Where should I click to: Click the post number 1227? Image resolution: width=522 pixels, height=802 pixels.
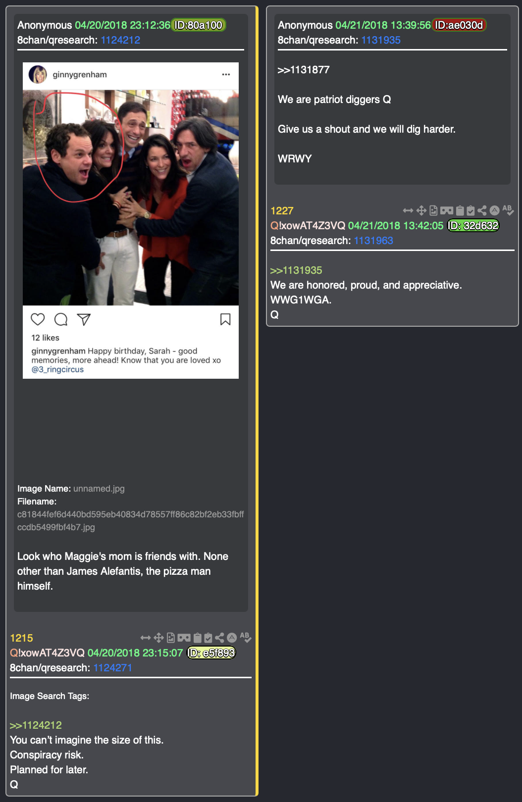tap(282, 211)
